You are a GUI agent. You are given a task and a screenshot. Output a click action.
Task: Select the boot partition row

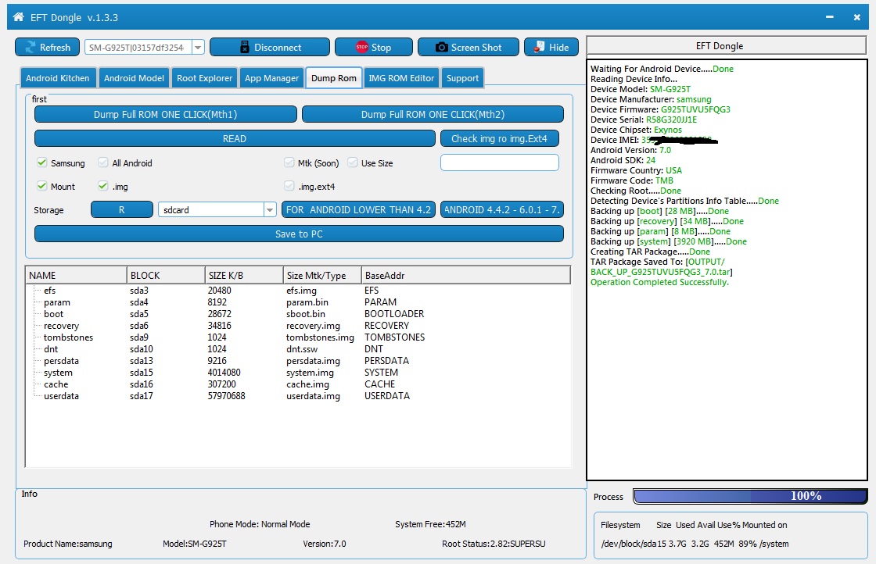point(298,314)
